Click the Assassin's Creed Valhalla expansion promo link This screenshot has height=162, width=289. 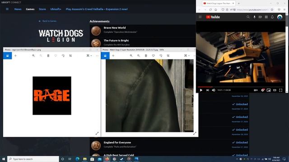(x=97, y=9)
